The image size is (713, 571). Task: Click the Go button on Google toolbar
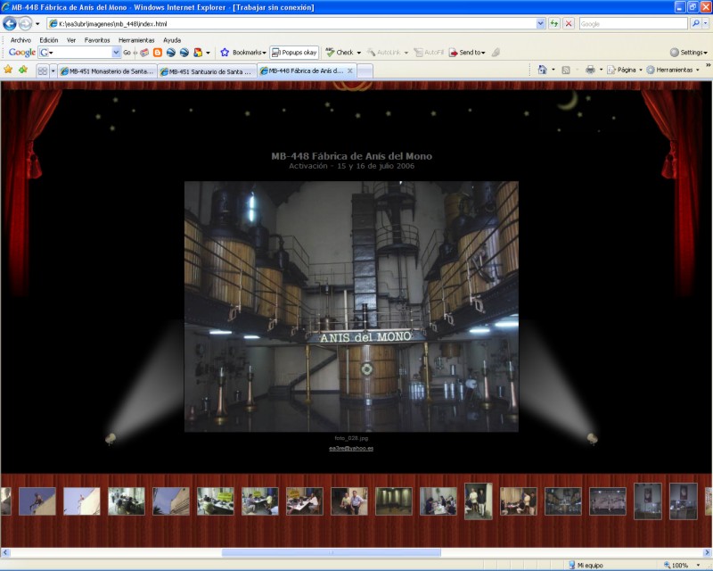pyautogui.click(x=127, y=53)
